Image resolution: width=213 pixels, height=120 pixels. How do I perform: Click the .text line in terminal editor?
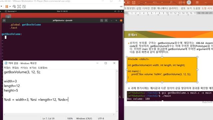coord(13,28)
